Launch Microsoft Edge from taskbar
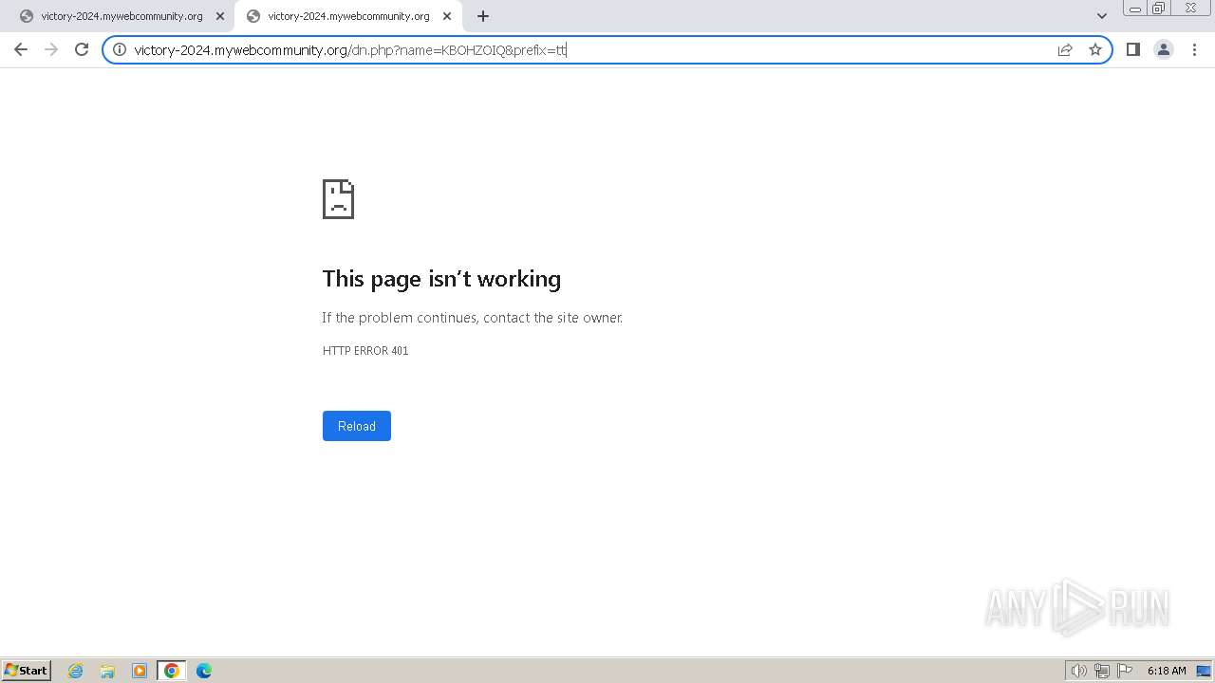Screen dimensions: 1215x683 click(x=204, y=671)
